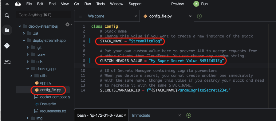
Task: Open the tab list hamburger icon
Action: click(x=80, y=16)
